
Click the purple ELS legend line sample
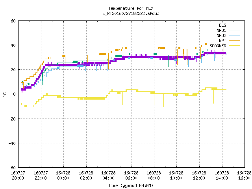click(234, 25)
